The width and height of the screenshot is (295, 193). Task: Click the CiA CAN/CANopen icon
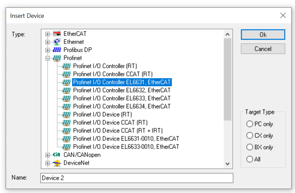[56, 155]
